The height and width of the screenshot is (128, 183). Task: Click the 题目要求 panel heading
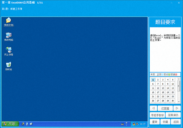pos(165,22)
